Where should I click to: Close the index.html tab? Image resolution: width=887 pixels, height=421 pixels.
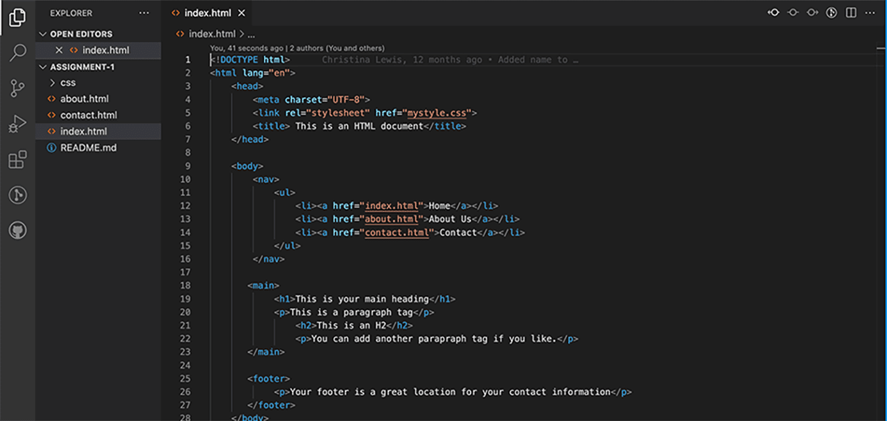point(241,13)
